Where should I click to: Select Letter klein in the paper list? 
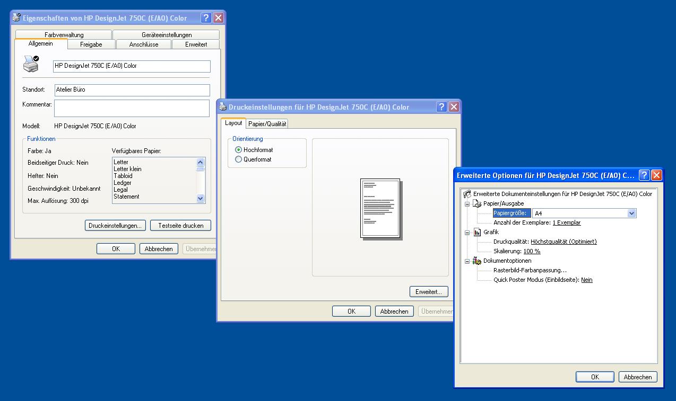coord(127,169)
